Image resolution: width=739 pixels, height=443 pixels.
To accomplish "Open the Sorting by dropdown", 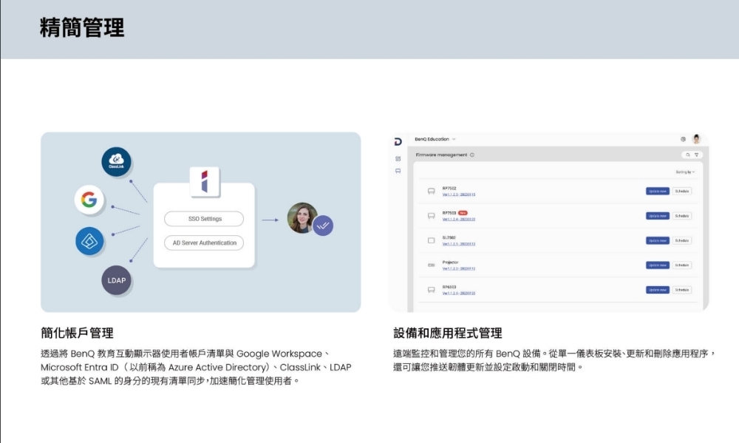I will 685,172.
